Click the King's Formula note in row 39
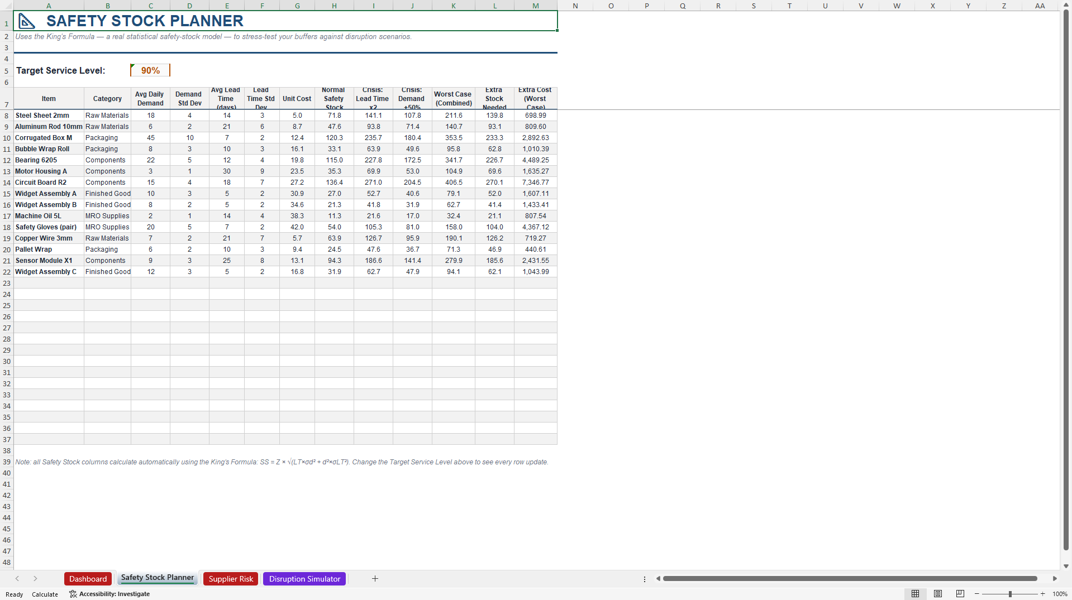This screenshot has width=1072, height=600. coord(282,462)
